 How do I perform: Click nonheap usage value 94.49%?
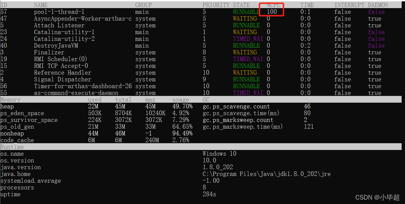pos(182,133)
